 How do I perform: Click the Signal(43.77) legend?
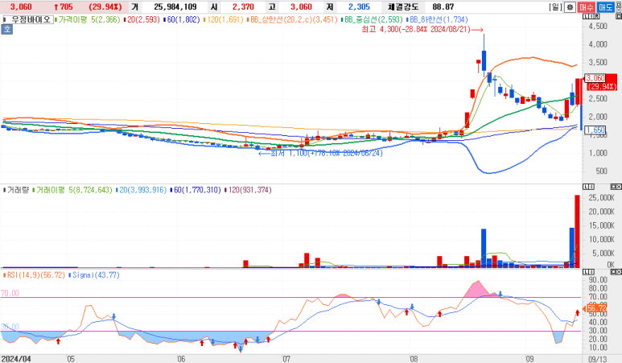click(94, 275)
